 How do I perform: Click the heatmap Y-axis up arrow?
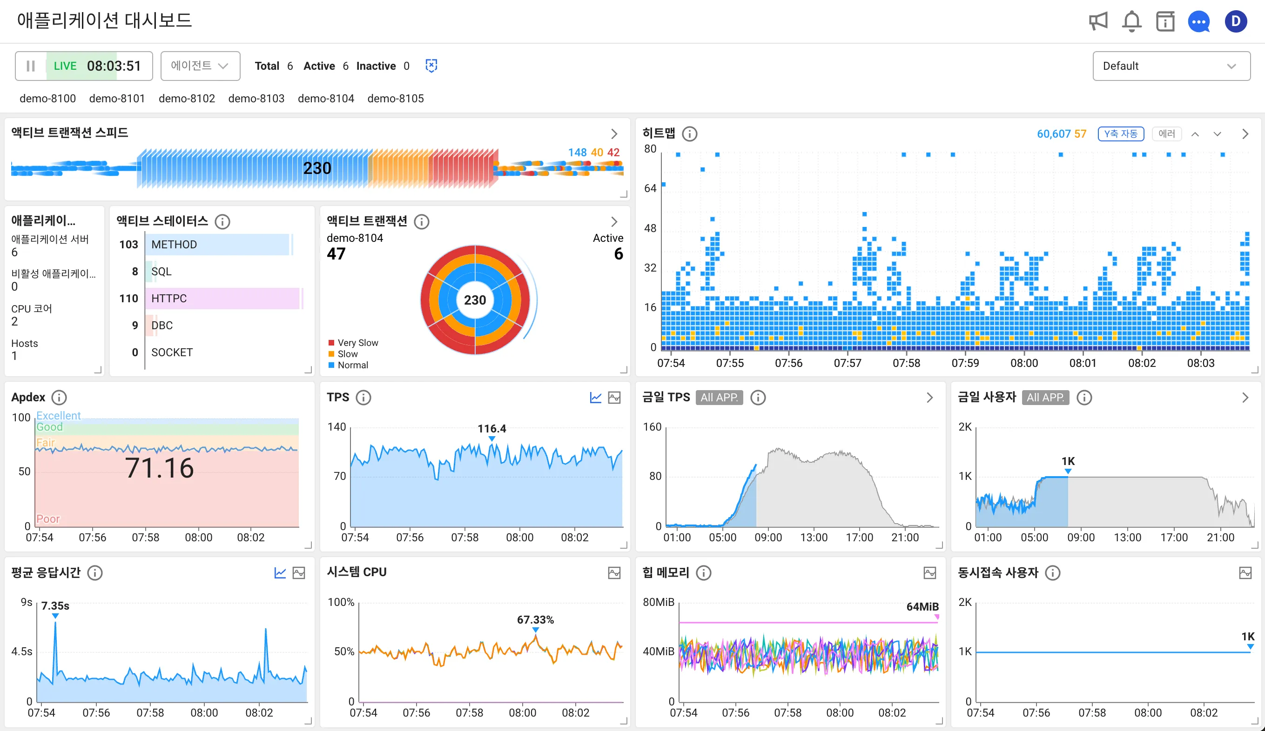(1195, 134)
